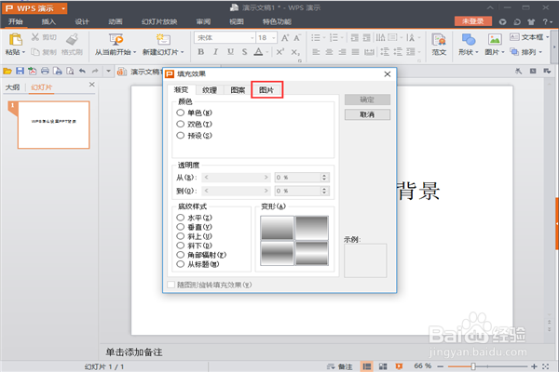Choose 角部辐射 corner radial shading style
559x372 pixels.
click(181, 255)
